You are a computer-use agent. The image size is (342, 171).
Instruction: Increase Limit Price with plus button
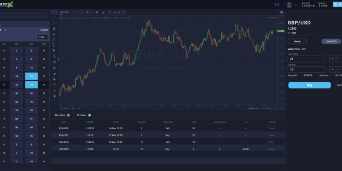coord(332,59)
